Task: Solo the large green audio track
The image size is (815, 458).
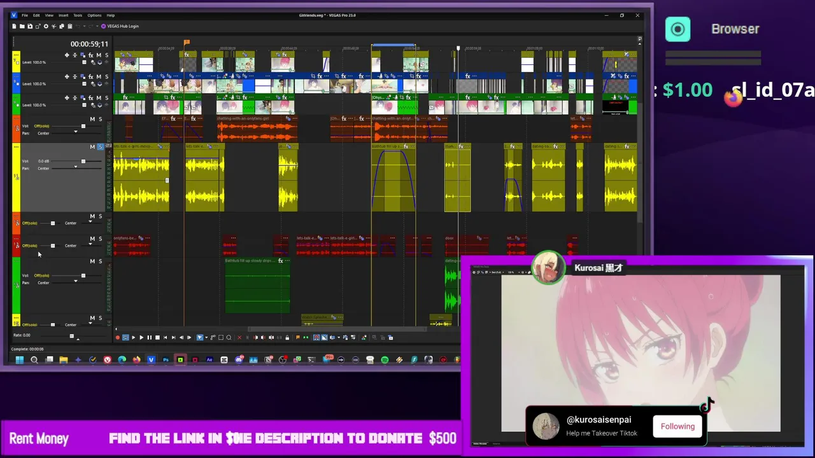Action: pos(100,261)
